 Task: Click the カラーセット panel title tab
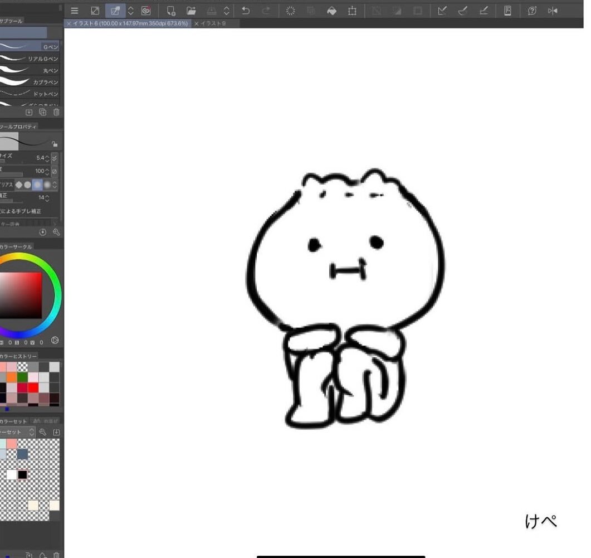(x=13, y=421)
